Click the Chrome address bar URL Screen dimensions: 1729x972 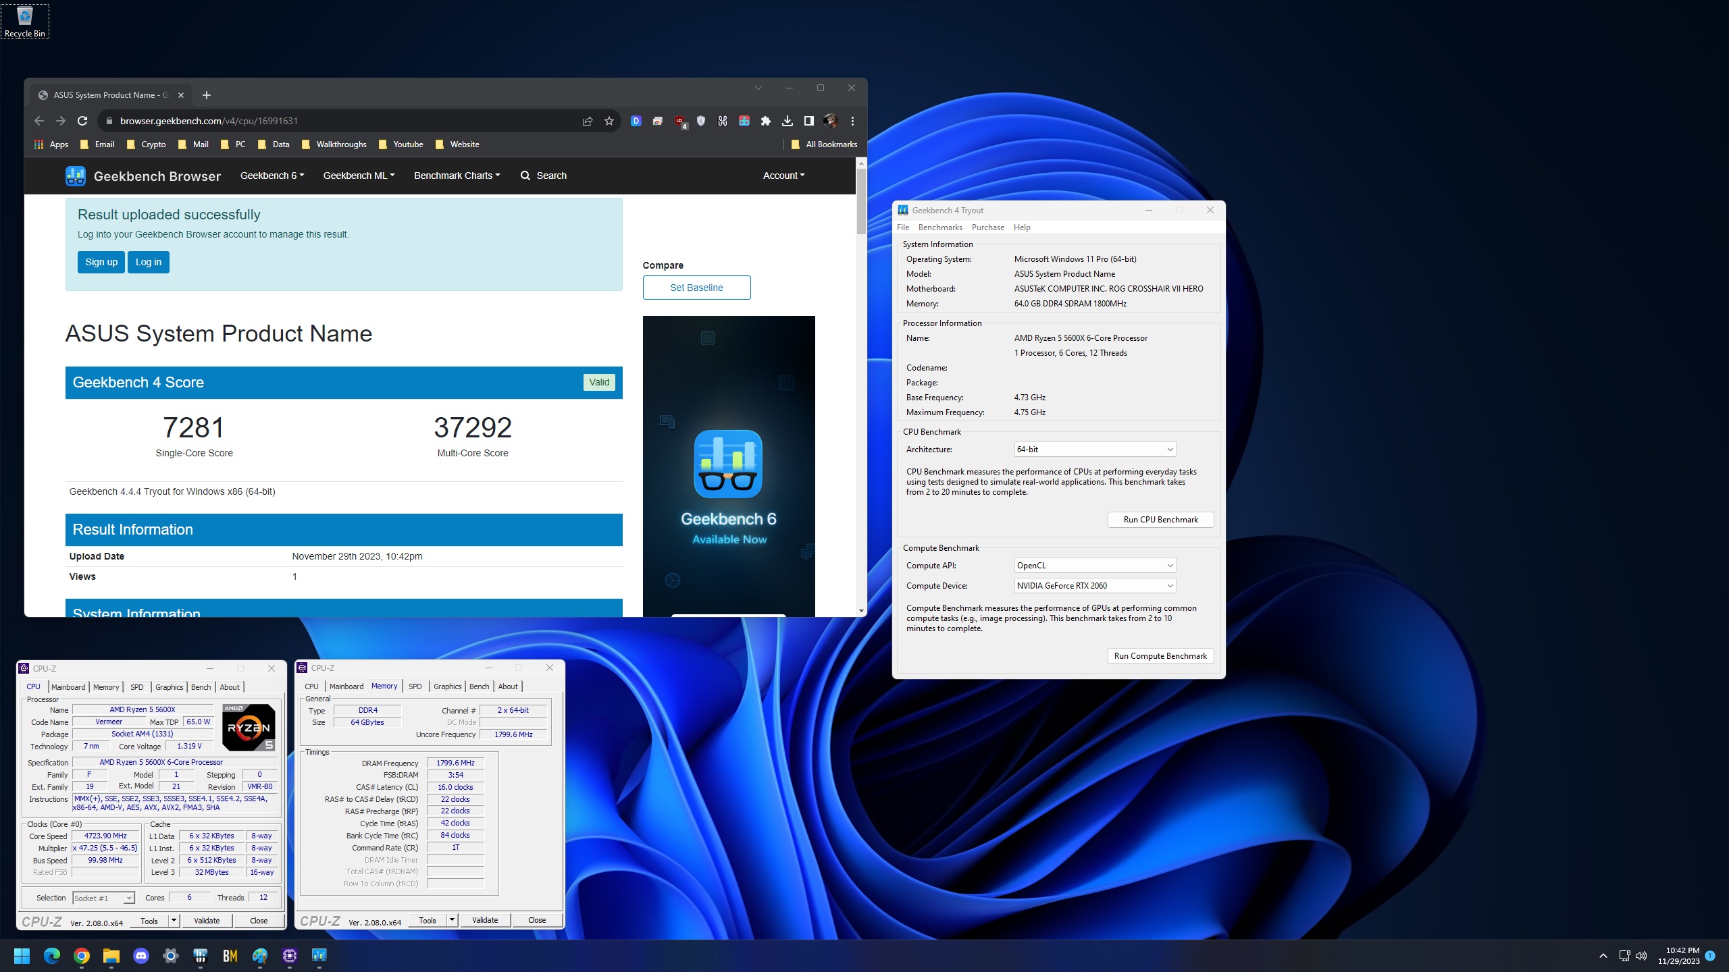(209, 121)
